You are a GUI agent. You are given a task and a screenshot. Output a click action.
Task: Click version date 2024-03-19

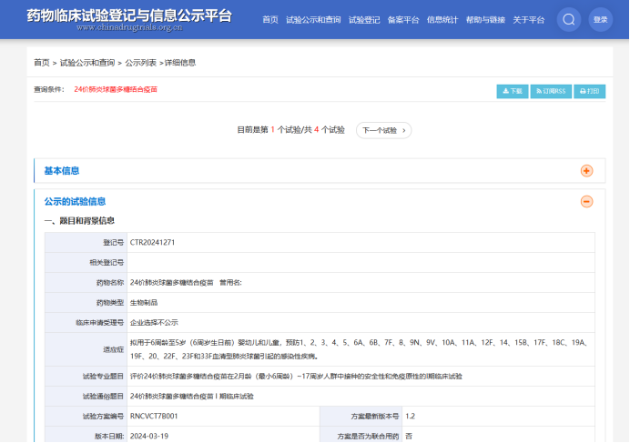click(x=149, y=436)
